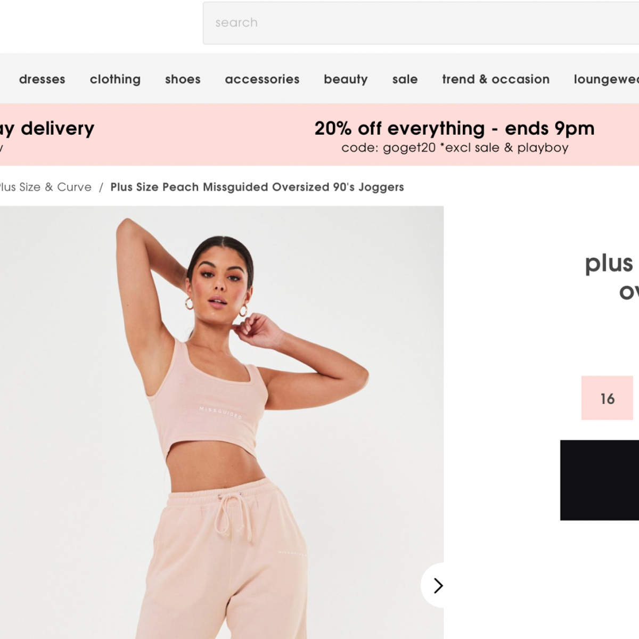Select size 16

[x=607, y=398]
